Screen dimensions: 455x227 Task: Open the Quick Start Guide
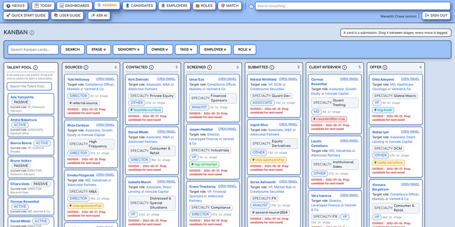26,15
